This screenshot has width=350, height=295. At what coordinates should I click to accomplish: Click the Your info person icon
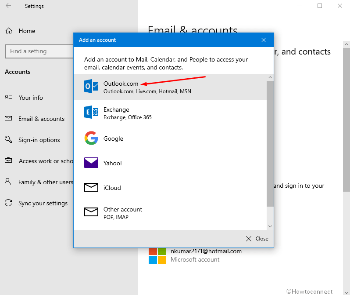pos(8,97)
